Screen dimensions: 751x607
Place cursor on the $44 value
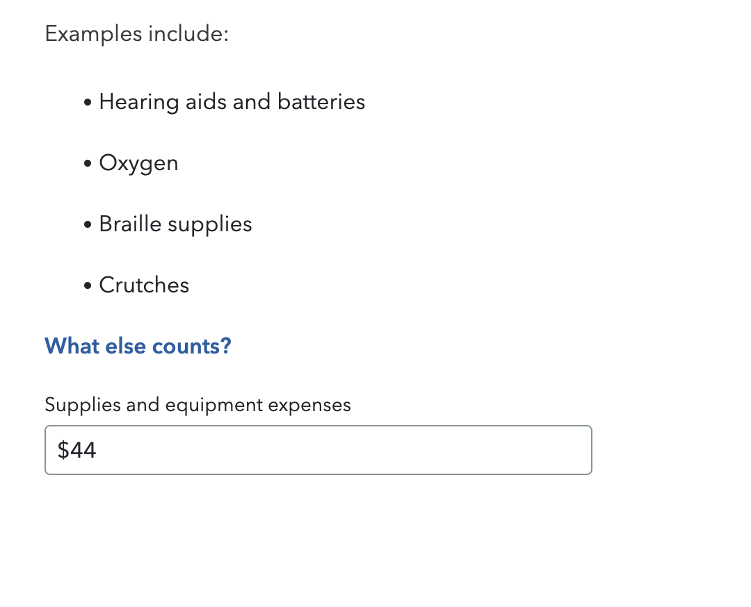pos(77,451)
